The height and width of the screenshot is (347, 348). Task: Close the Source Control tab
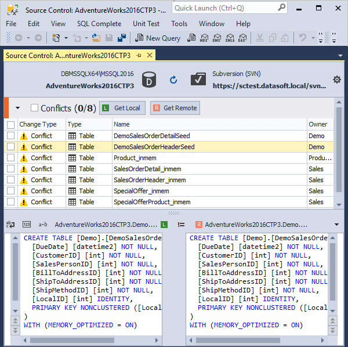150,55
